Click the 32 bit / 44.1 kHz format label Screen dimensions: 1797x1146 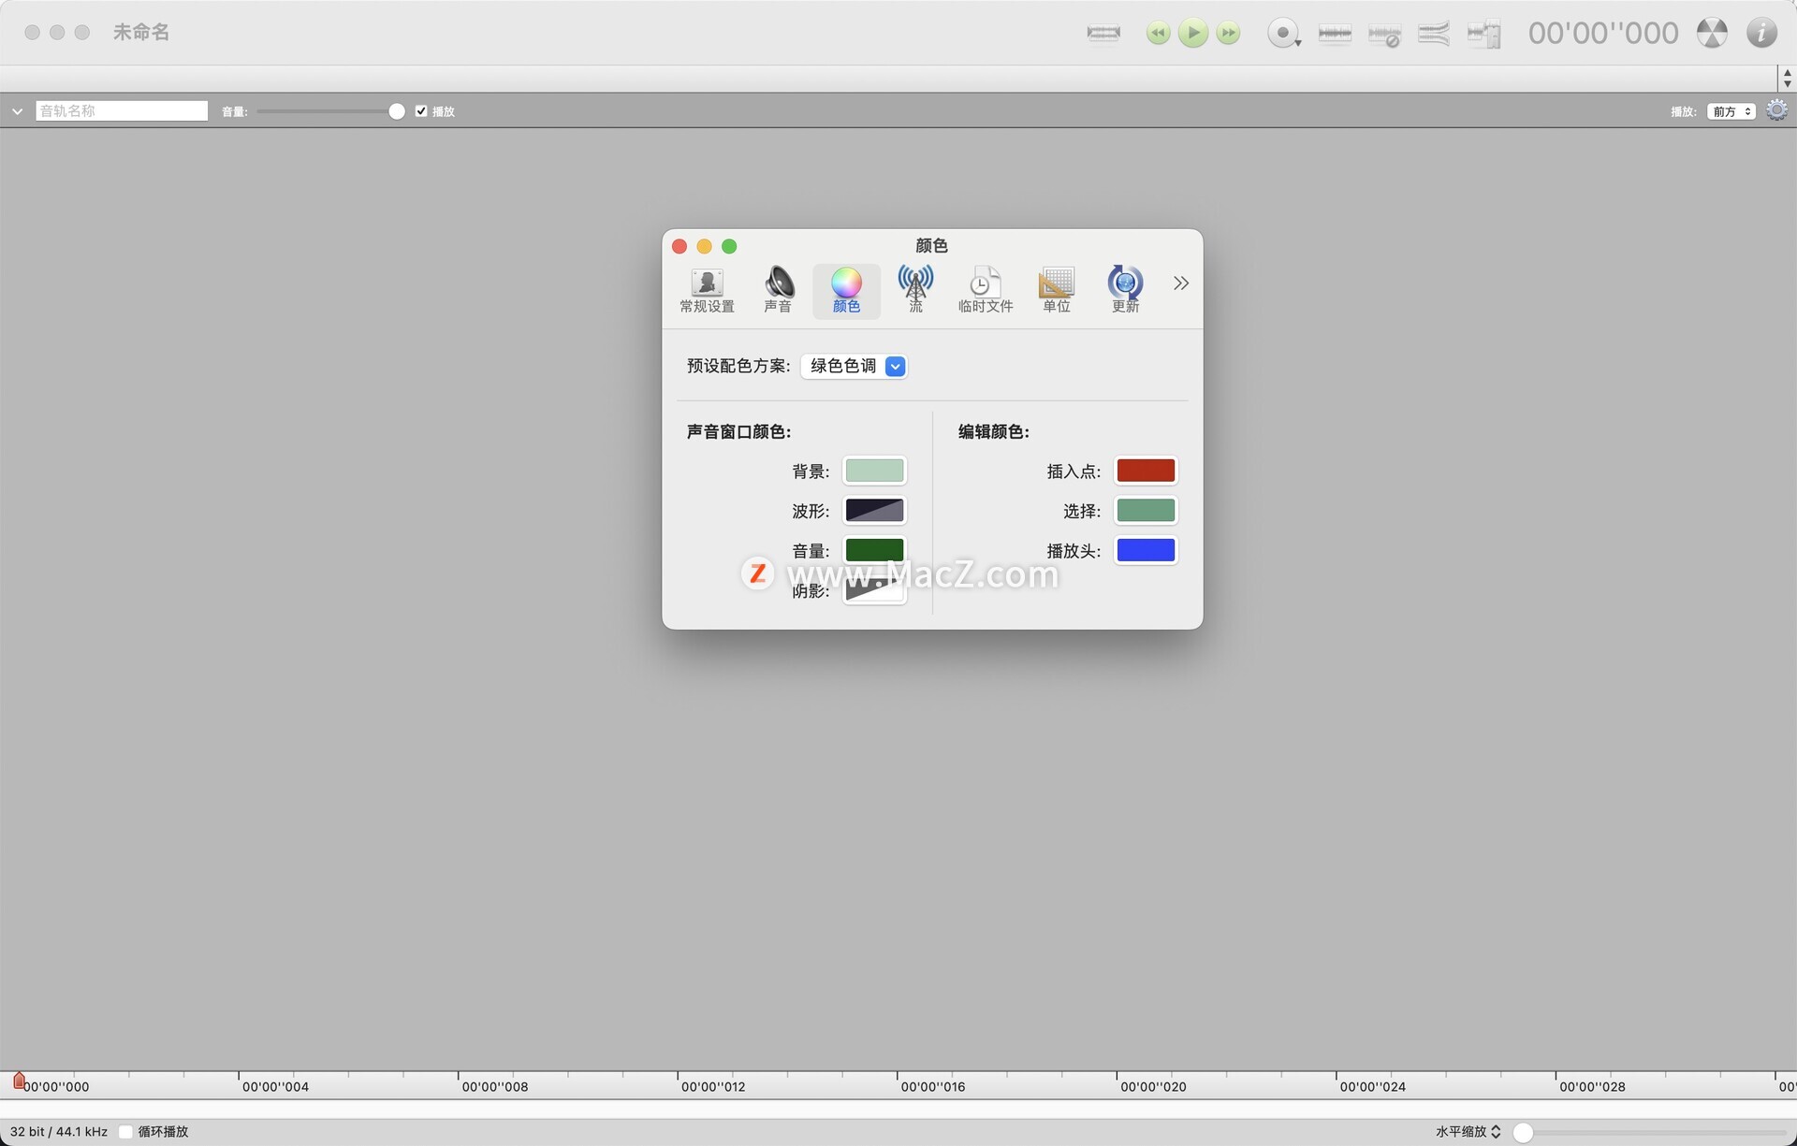click(x=59, y=1132)
